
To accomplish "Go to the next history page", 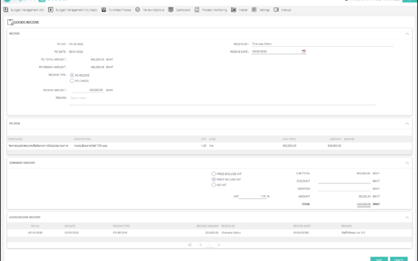I will (x=219, y=245).
